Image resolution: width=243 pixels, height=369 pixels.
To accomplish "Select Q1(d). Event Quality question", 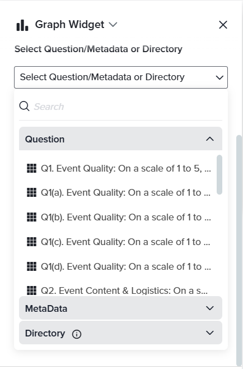I will (x=119, y=266).
